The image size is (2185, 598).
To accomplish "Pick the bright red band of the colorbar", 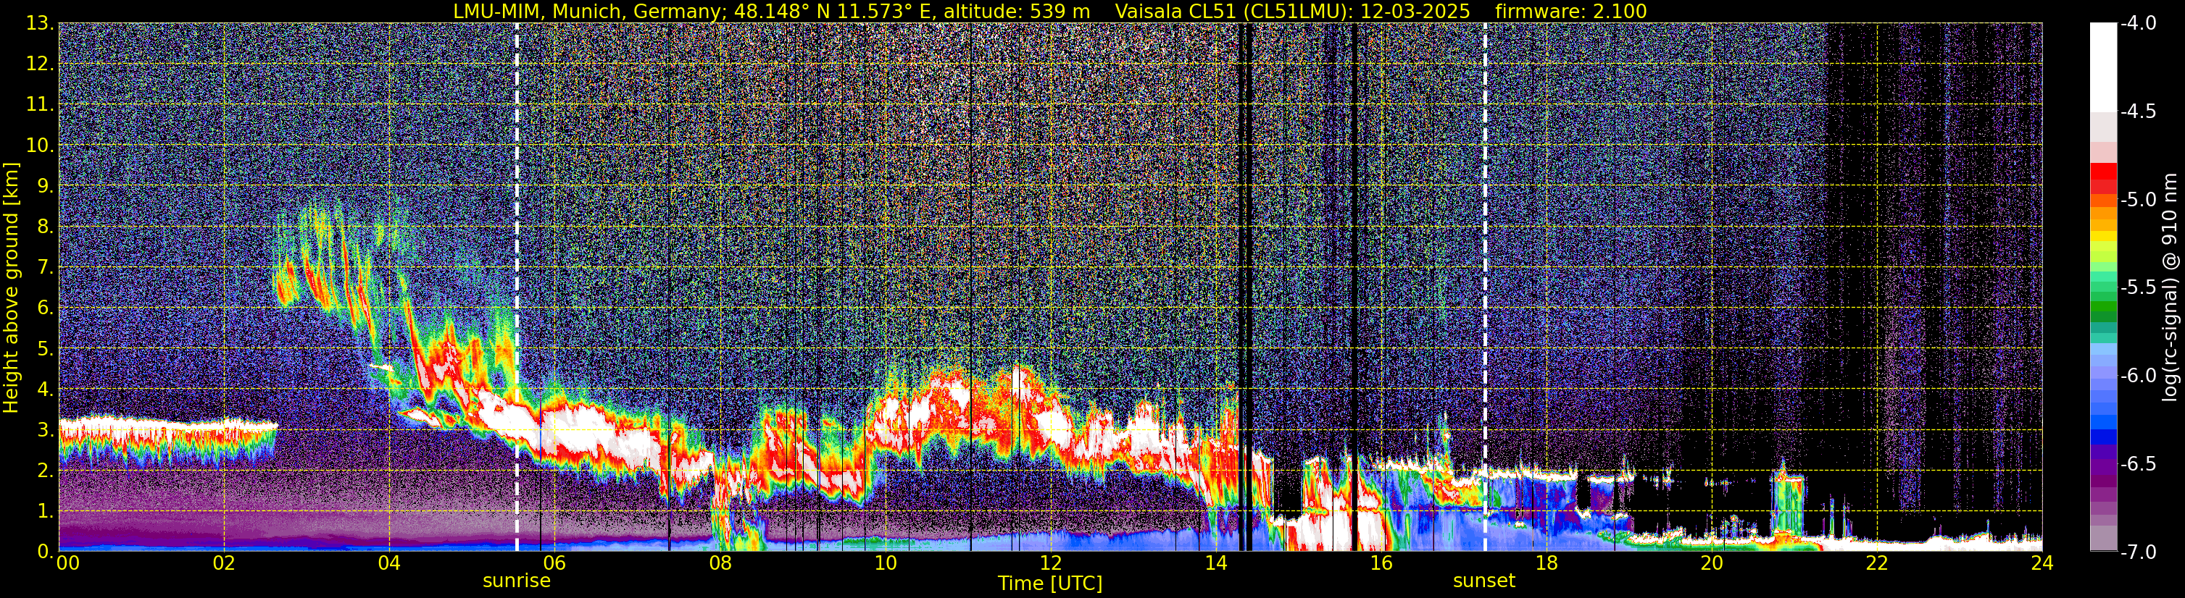I will point(2102,171).
